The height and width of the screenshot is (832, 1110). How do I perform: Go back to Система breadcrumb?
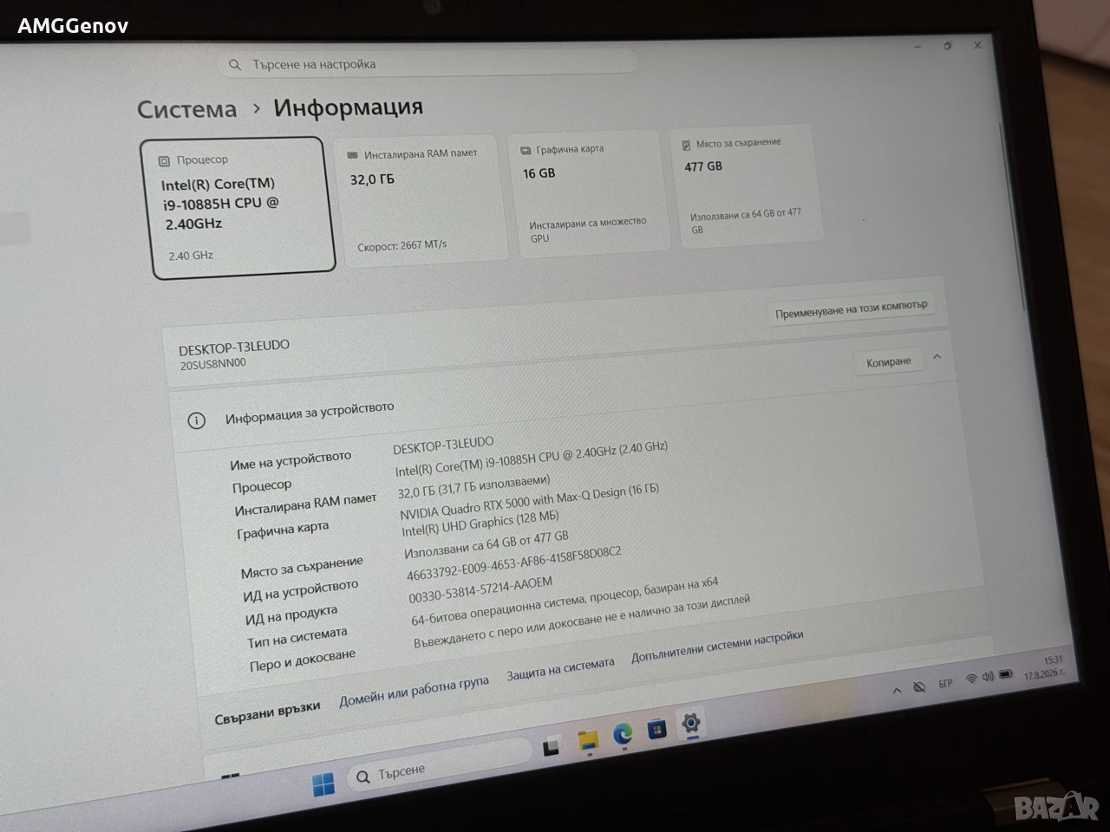pos(186,109)
